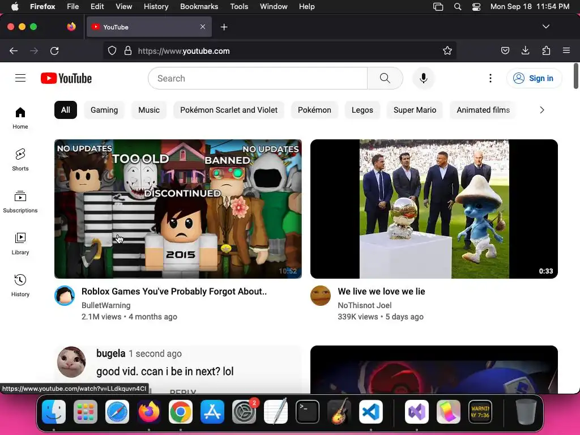Viewport: 580px width, 435px height.
Task: Launch Chrome from the Dock
Action: click(181, 412)
